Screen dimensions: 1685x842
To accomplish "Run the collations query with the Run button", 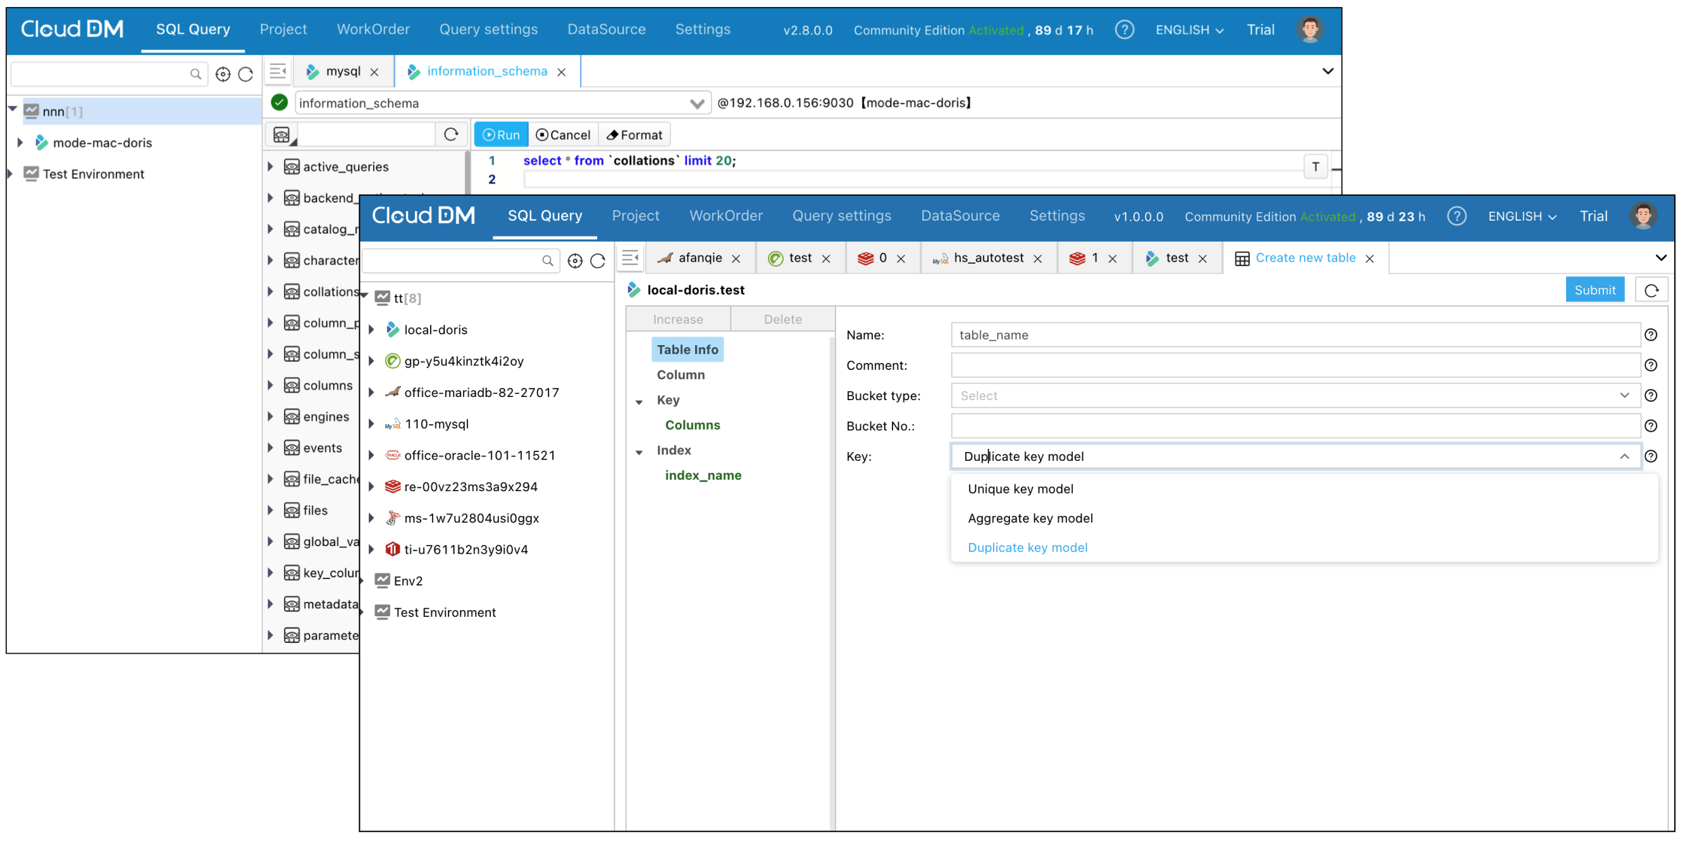I will (x=500, y=135).
